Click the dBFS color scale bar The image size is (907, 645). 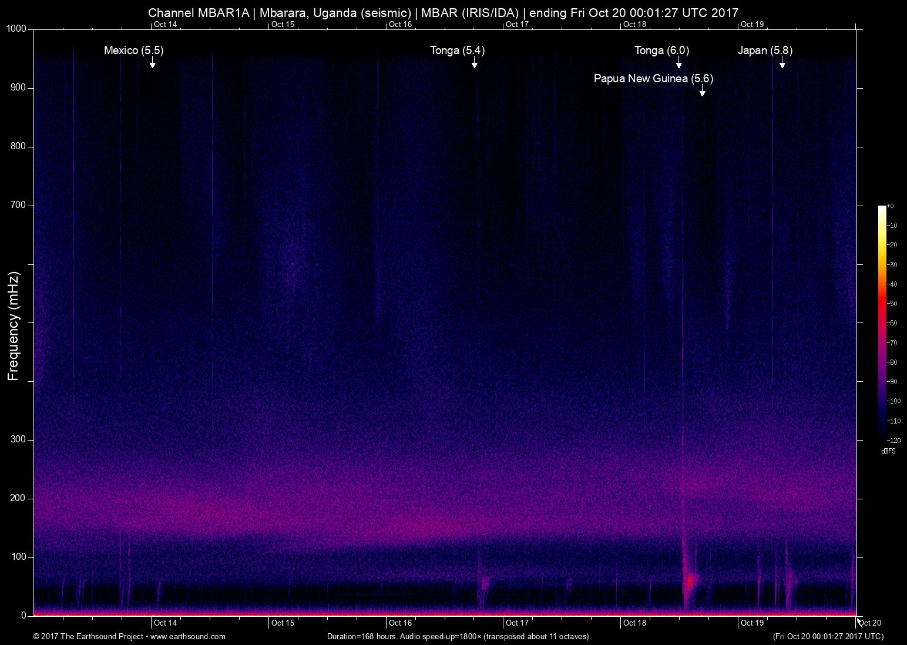(x=881, y=323)
